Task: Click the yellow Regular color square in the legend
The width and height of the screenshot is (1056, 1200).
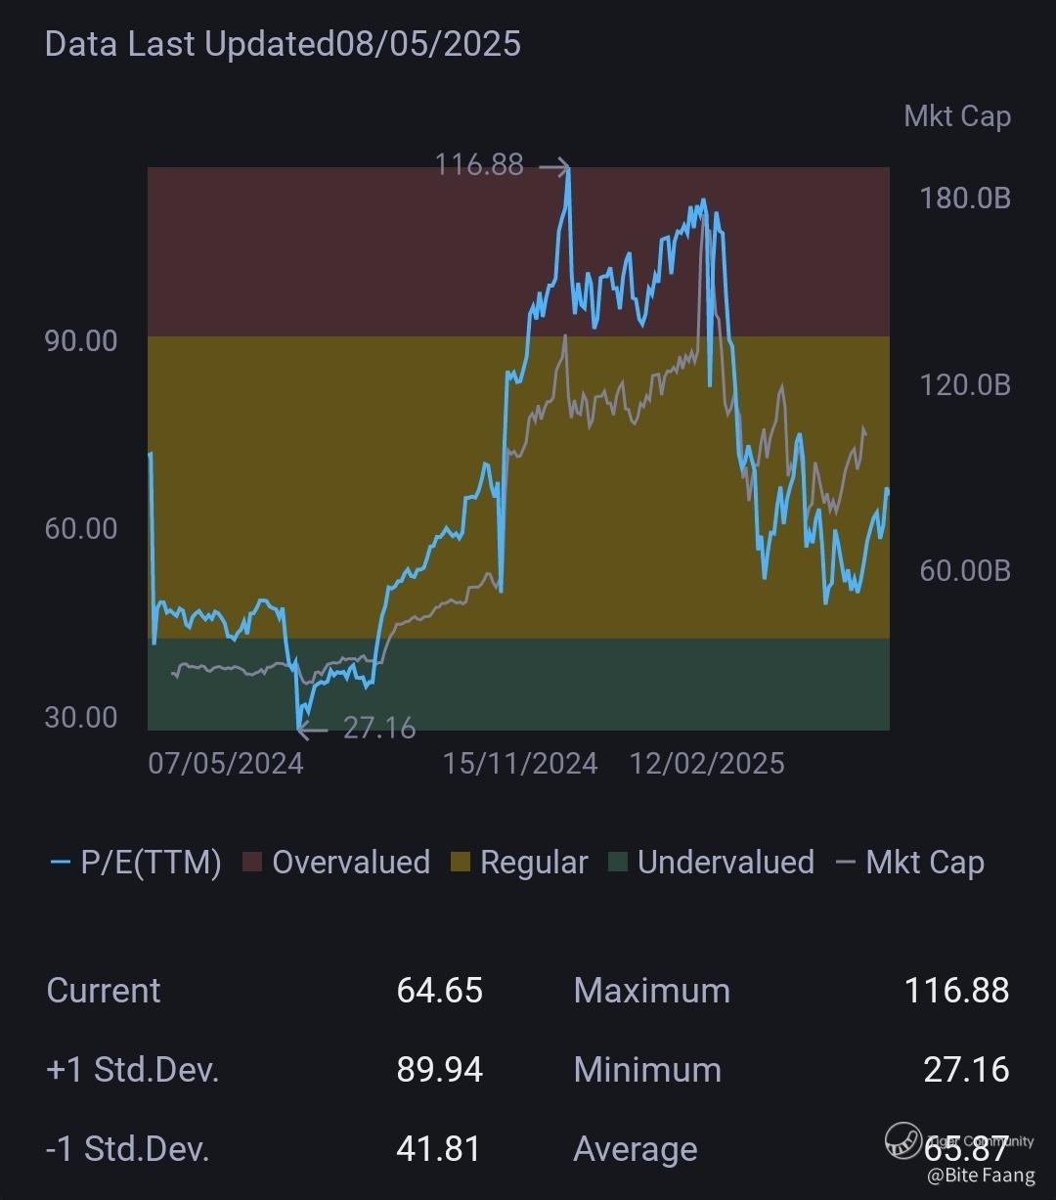Action: [x=461, y=863]
